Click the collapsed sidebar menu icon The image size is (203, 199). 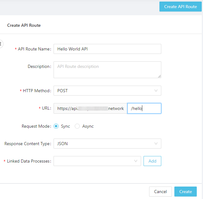click(1, 44)
